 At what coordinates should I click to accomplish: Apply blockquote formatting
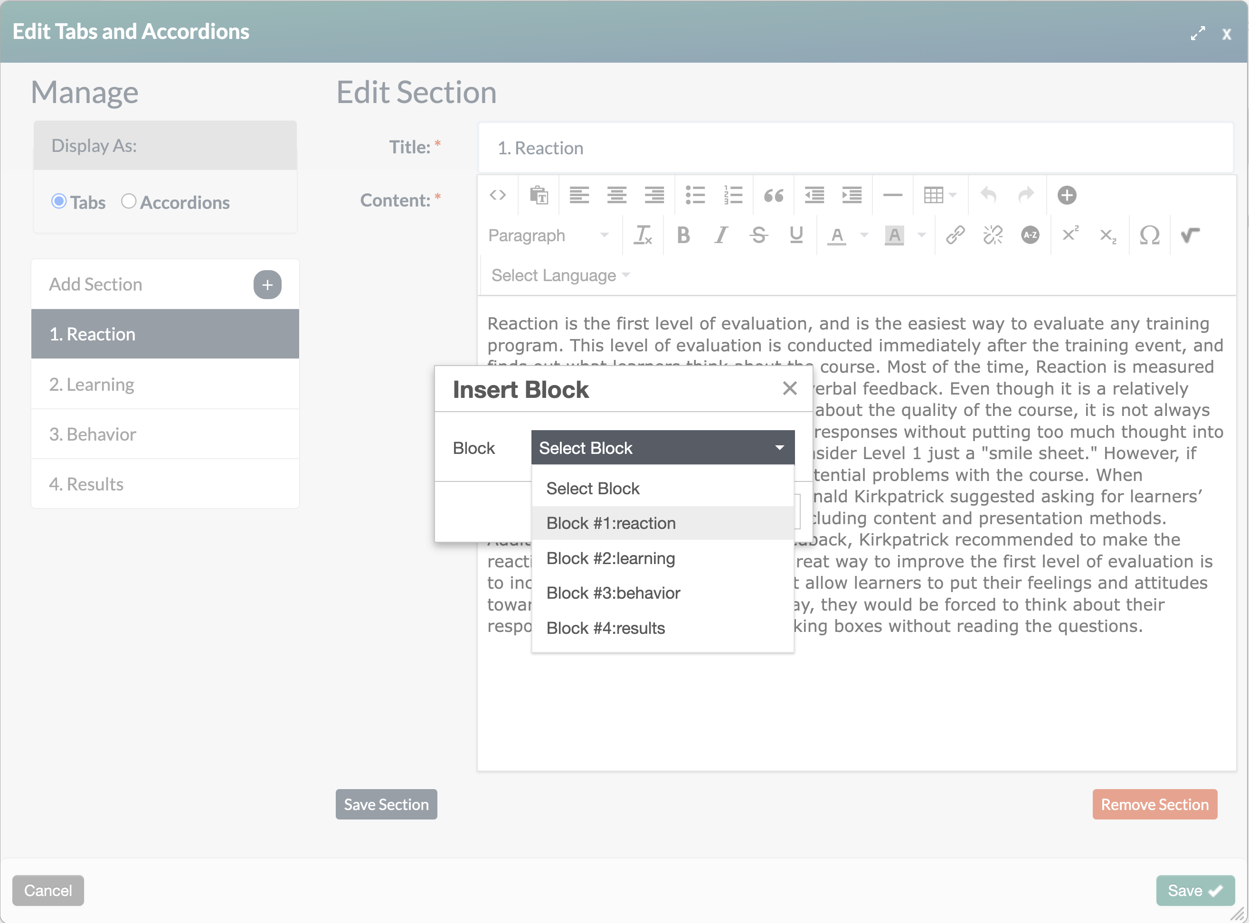pos(774,195)
